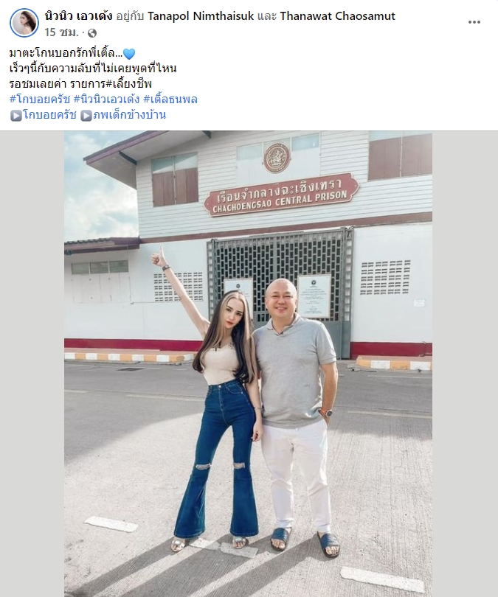Open the three-dot post options menu
Screen dimensions: 498x597
[474, 22]
